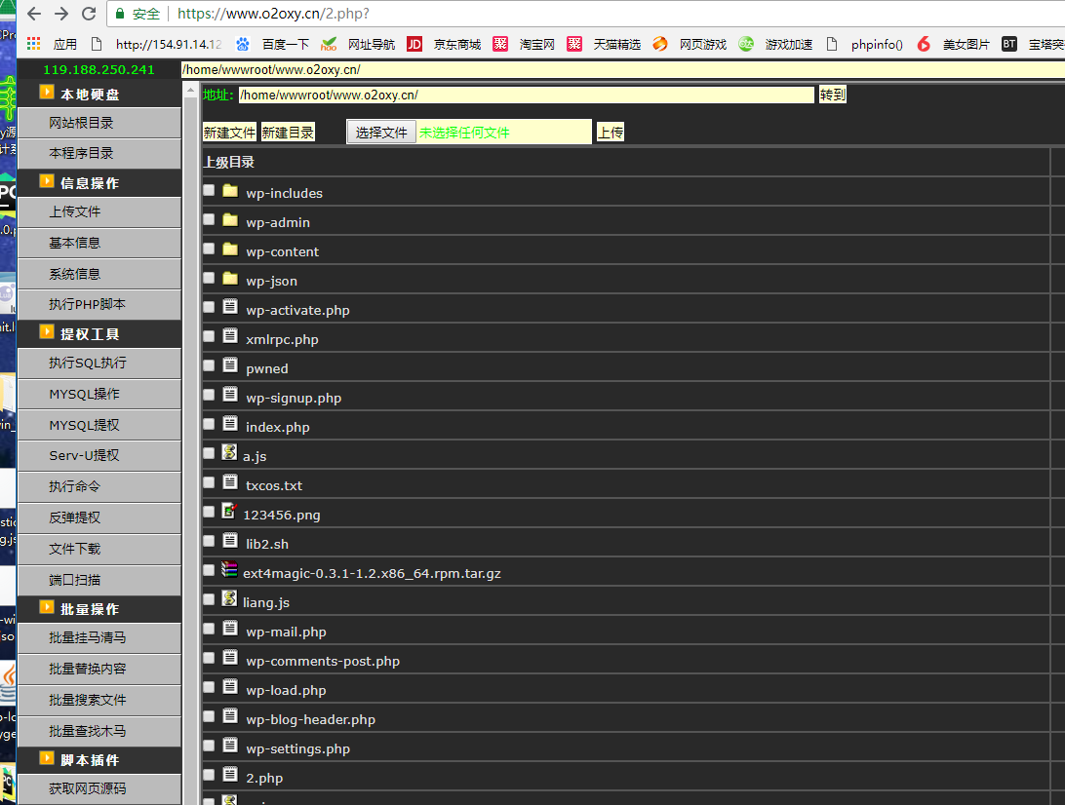Click the folder icon of wp-json
This screenshot has width=1065, height=805.
230,279
